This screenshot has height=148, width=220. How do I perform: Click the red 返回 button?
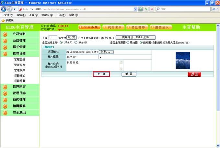194,74
